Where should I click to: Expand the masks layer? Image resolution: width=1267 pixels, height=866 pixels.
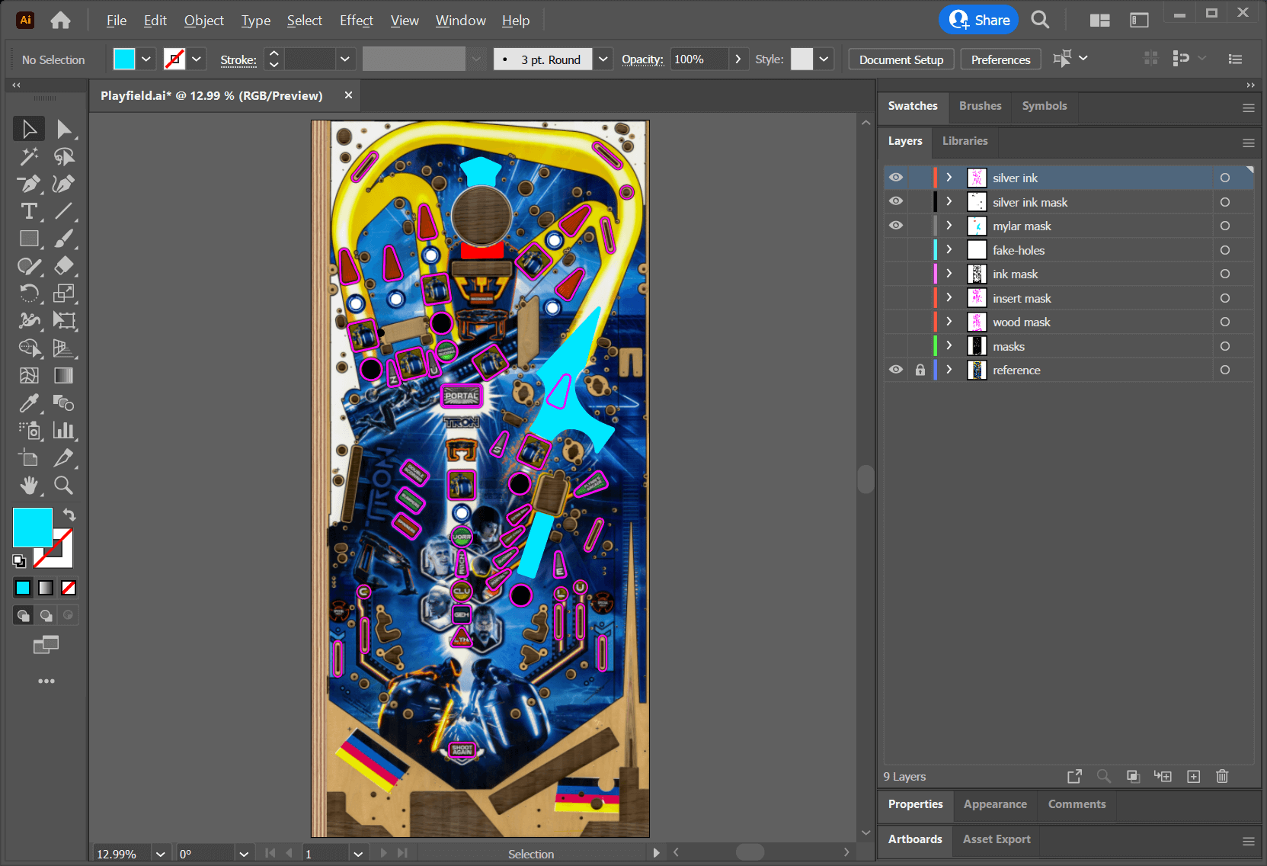click(x=949, y=346)
